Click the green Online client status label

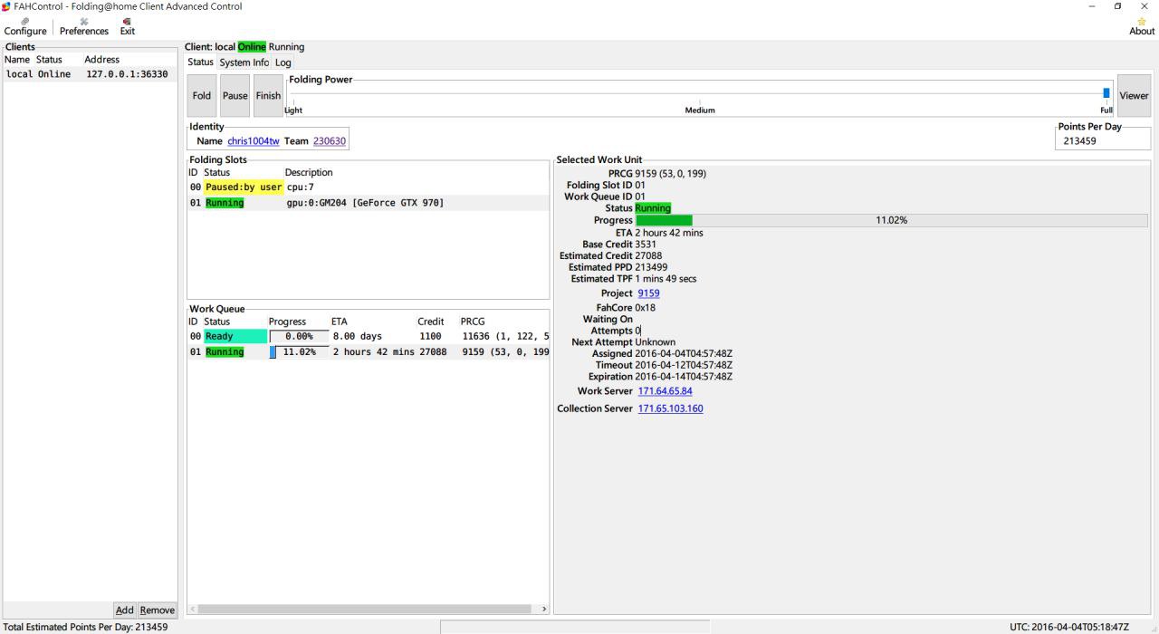point(252,47)
